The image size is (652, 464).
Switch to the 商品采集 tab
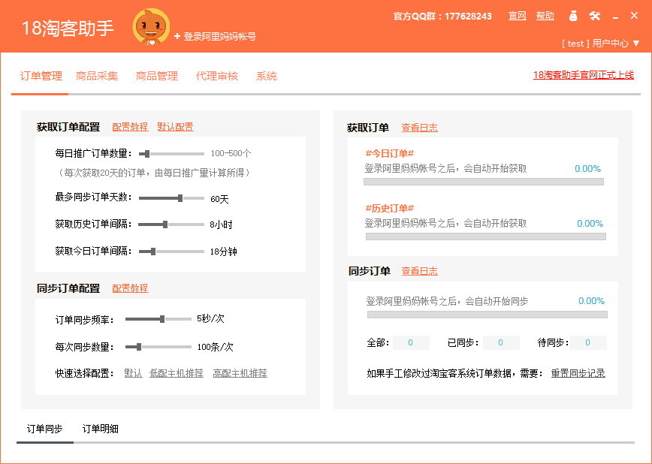97,76
